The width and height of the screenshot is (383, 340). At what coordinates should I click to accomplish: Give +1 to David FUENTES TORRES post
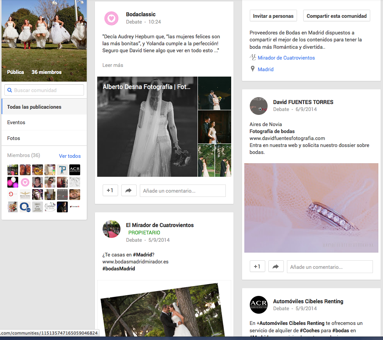point(257,267)
